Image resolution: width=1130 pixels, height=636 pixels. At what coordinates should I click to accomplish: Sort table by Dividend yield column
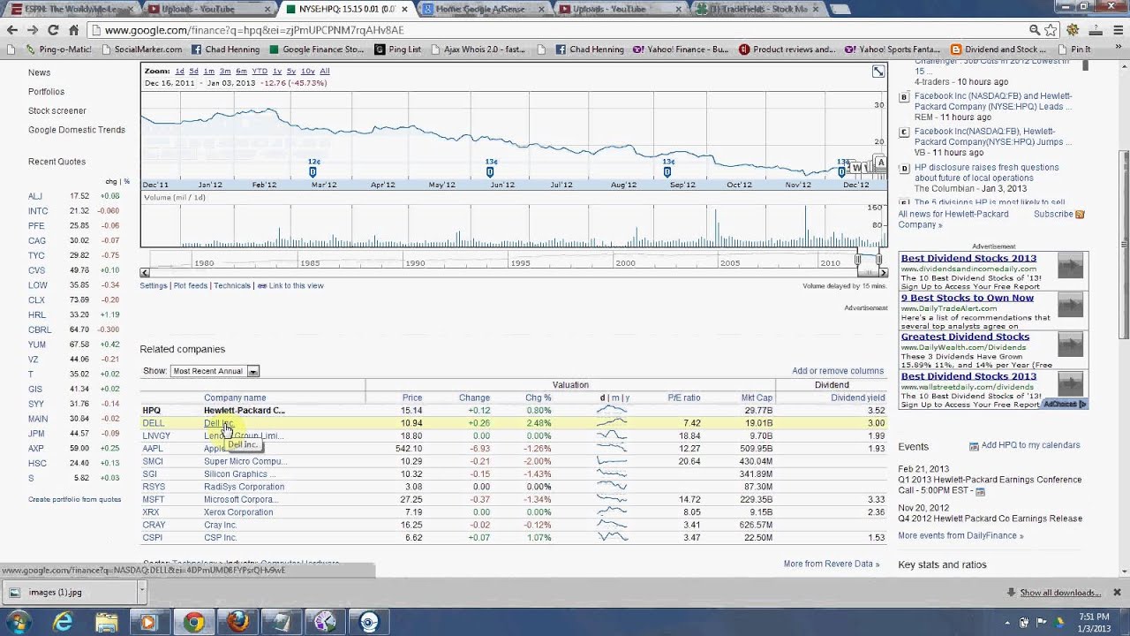tap(857, 397)
